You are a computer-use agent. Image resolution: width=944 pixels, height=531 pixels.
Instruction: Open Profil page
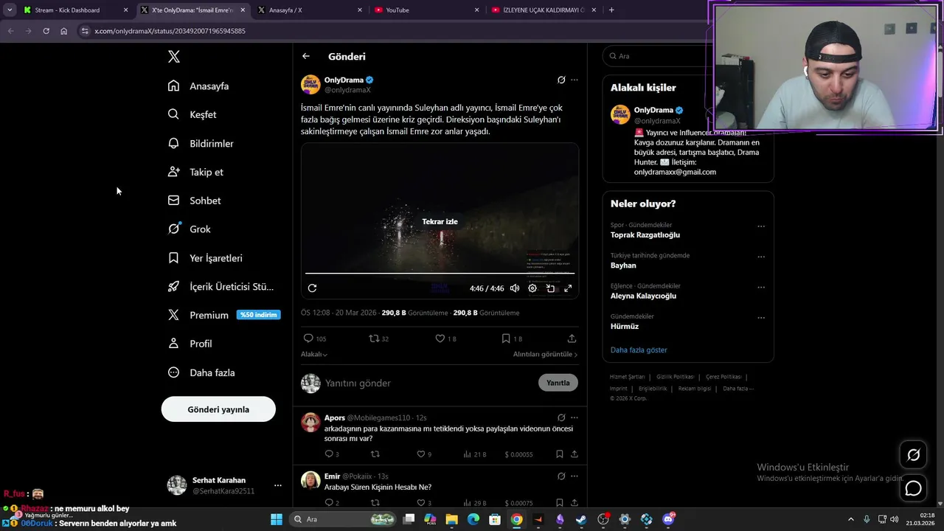tap(190, 344)
